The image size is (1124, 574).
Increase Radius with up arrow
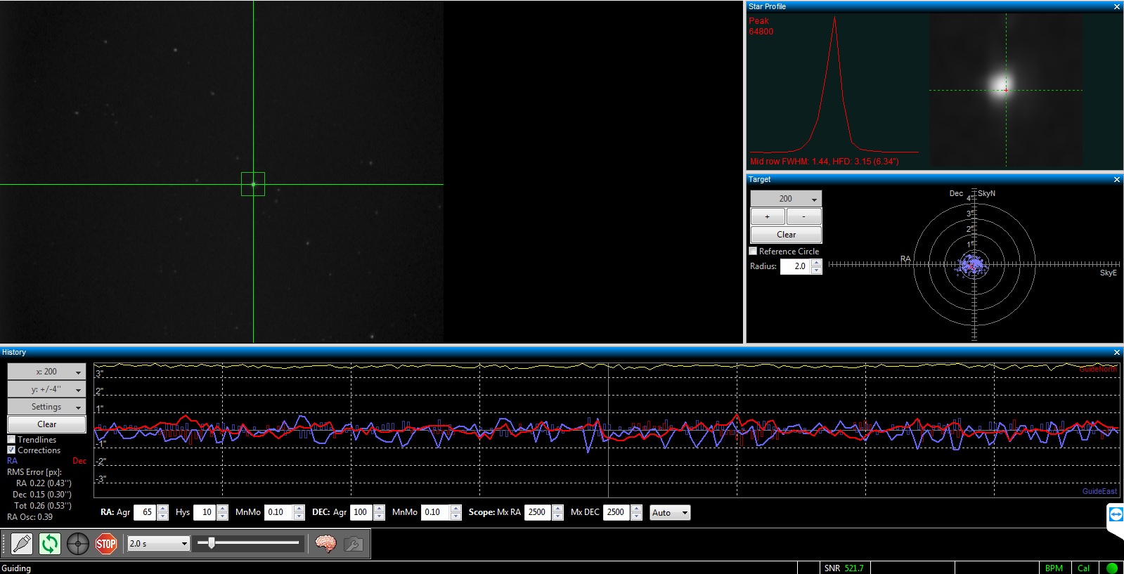(816, 263)
